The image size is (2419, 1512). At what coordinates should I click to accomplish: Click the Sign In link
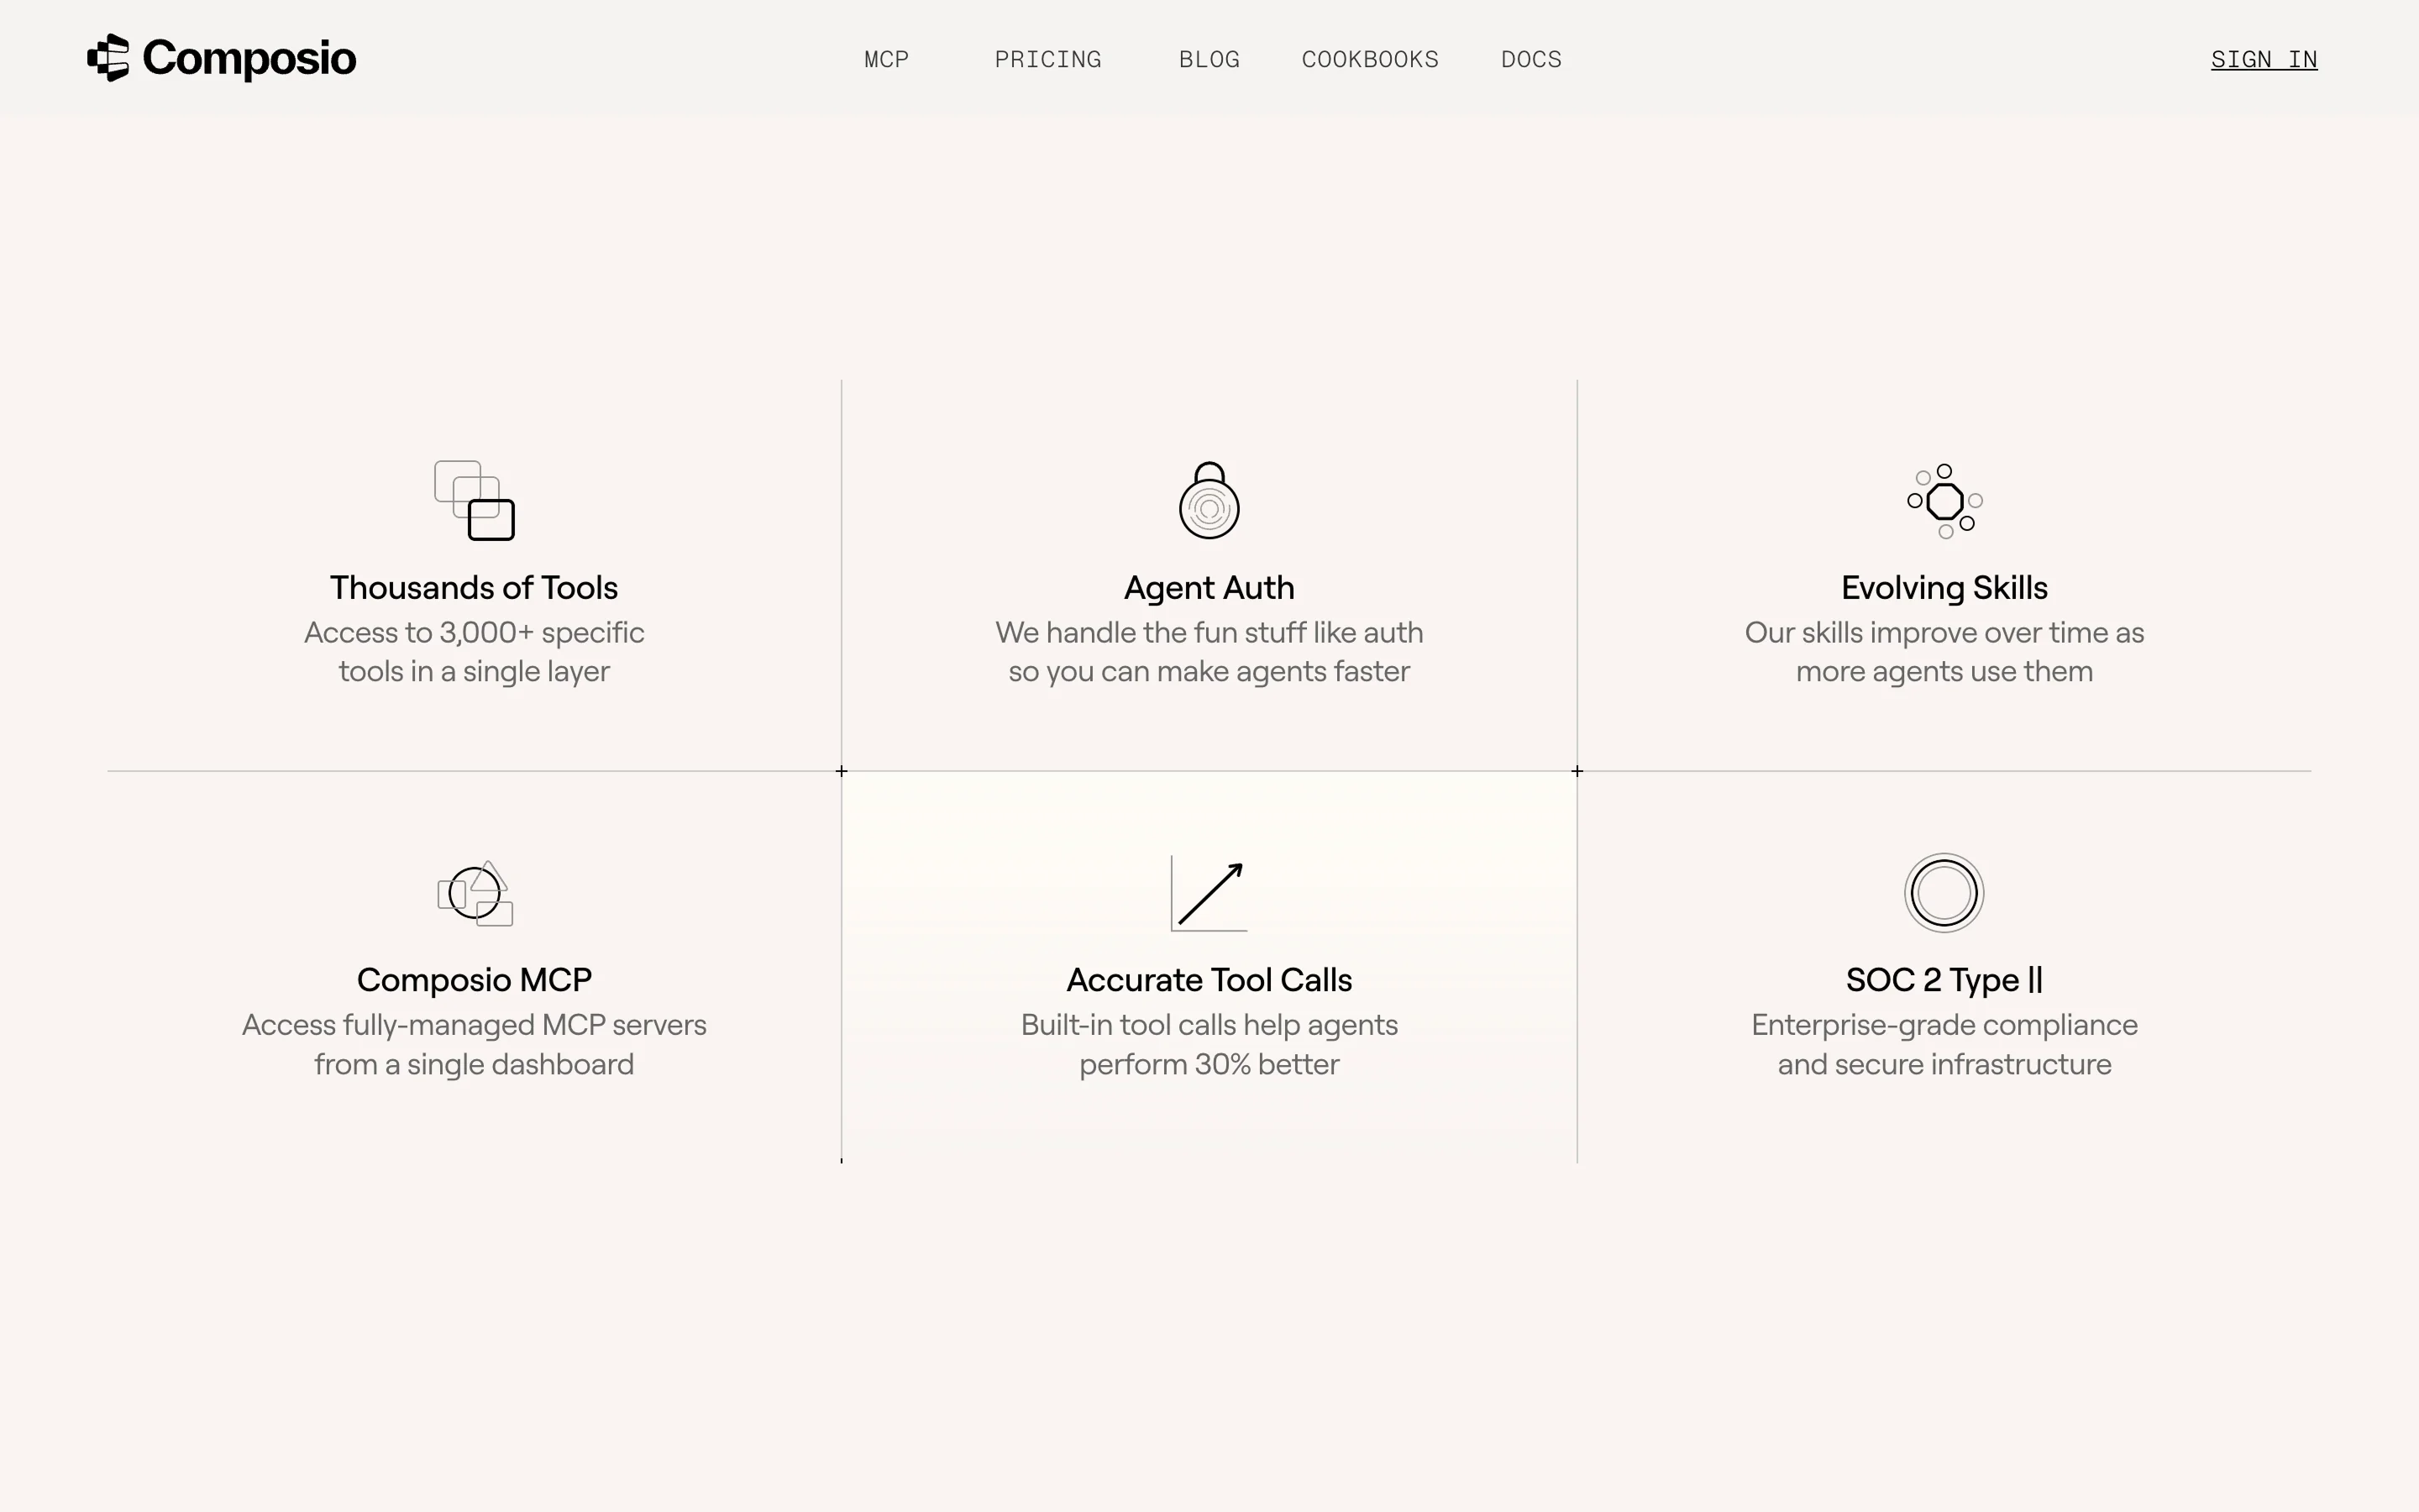pos(2263,59)
